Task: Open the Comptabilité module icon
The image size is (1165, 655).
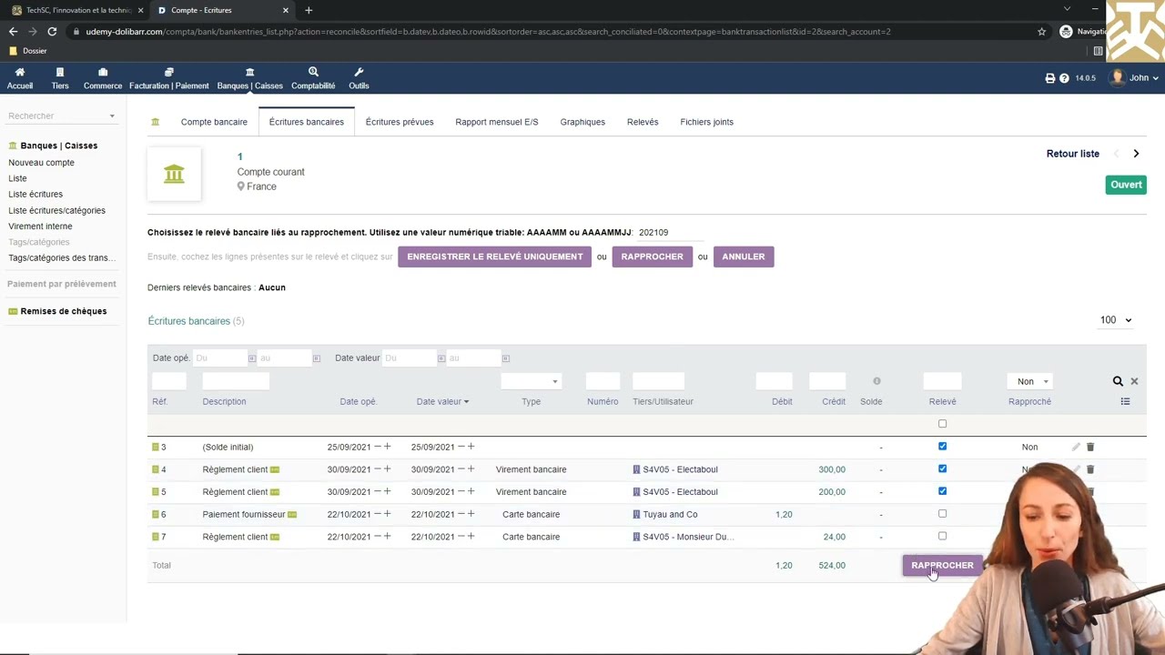Action: click(x=313, y=72)
